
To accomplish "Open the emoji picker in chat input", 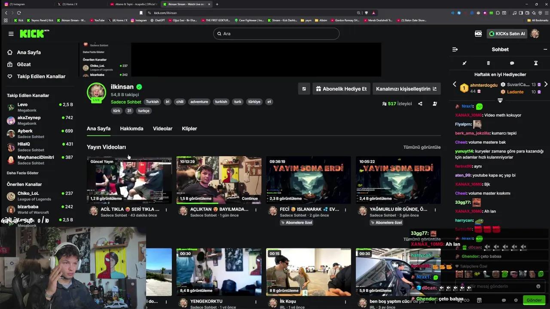I will pyautogui.click(x=538, y=286).
